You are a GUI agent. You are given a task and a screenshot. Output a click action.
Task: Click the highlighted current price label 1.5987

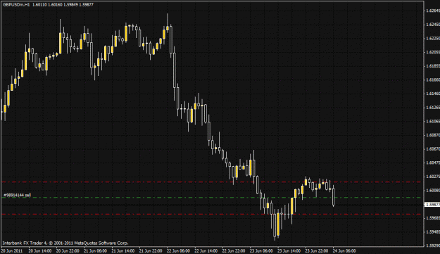click(x=432, y=205)
